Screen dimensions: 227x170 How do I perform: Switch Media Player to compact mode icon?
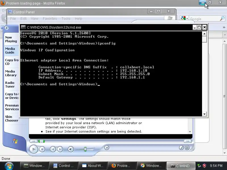click(187, 148)
